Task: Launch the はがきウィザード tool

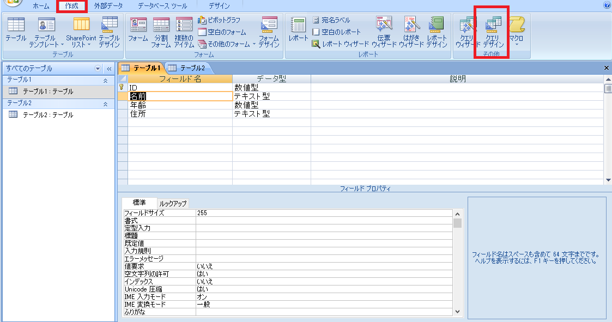Action: 411,32
